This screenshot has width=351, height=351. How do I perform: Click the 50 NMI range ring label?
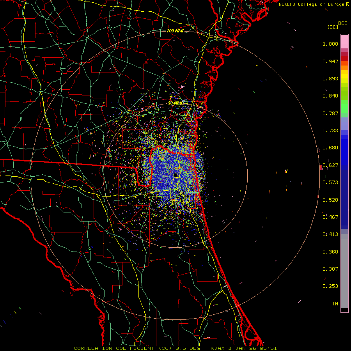pos(175,103)
